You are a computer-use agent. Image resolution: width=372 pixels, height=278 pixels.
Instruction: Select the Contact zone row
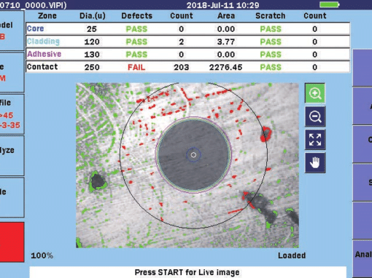coord(187,67)
